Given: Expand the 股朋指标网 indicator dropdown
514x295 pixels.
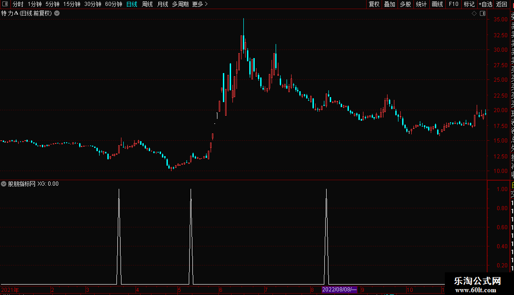Looking at the screenshot, I should [x=4, y=184].
